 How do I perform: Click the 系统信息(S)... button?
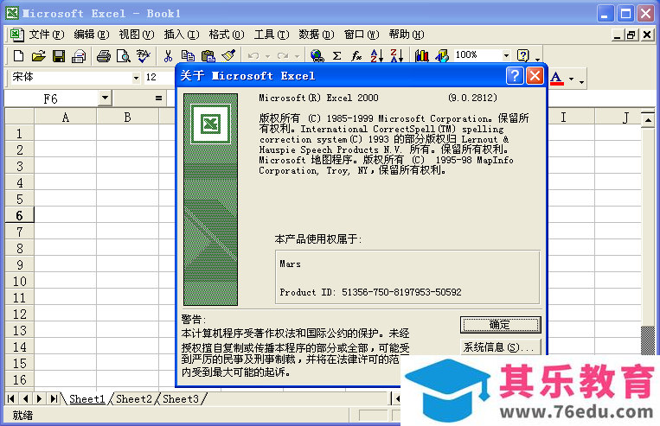pos(500,347)
